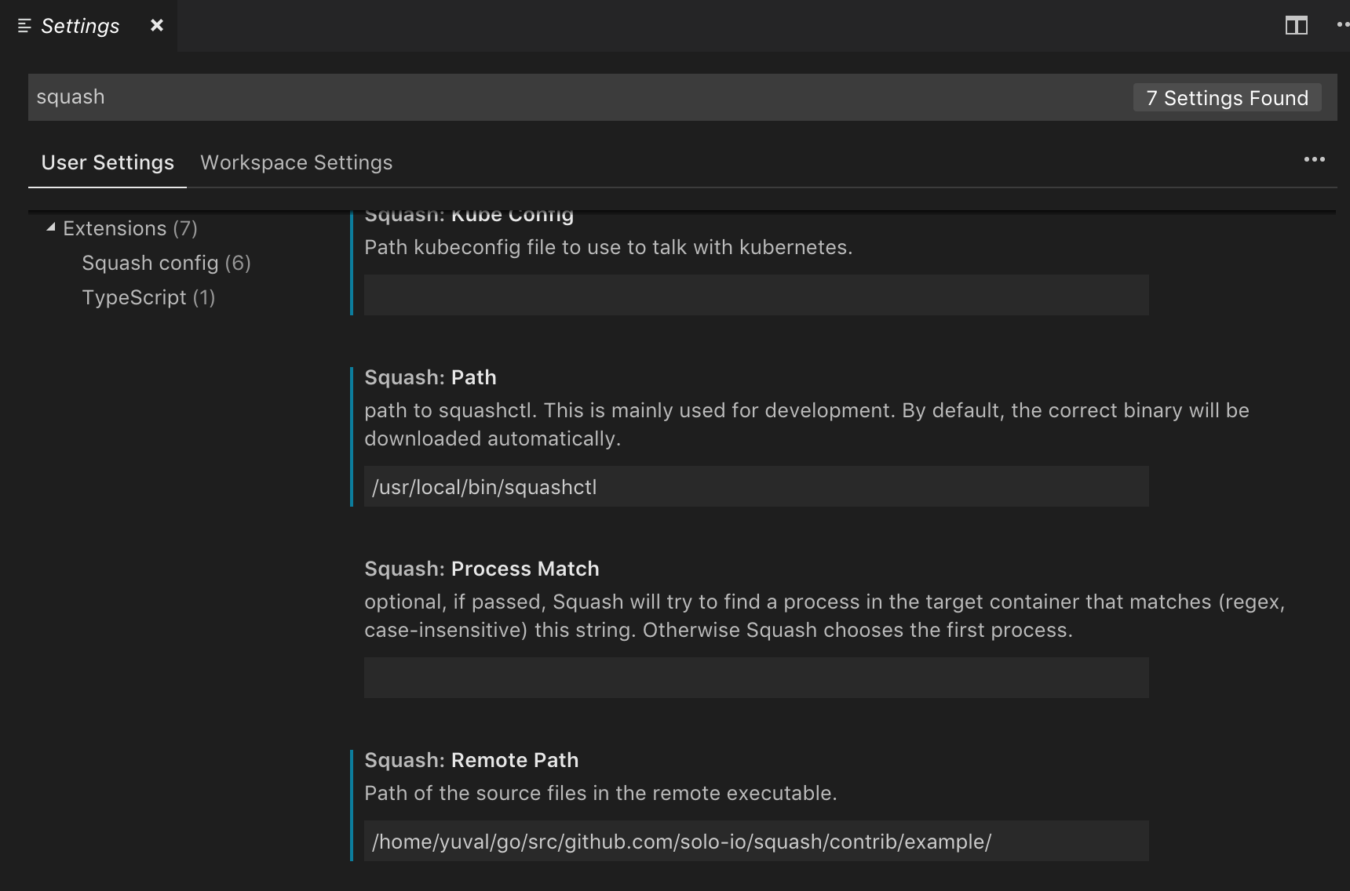Click the Squash: Process Match title

point(482,569)
